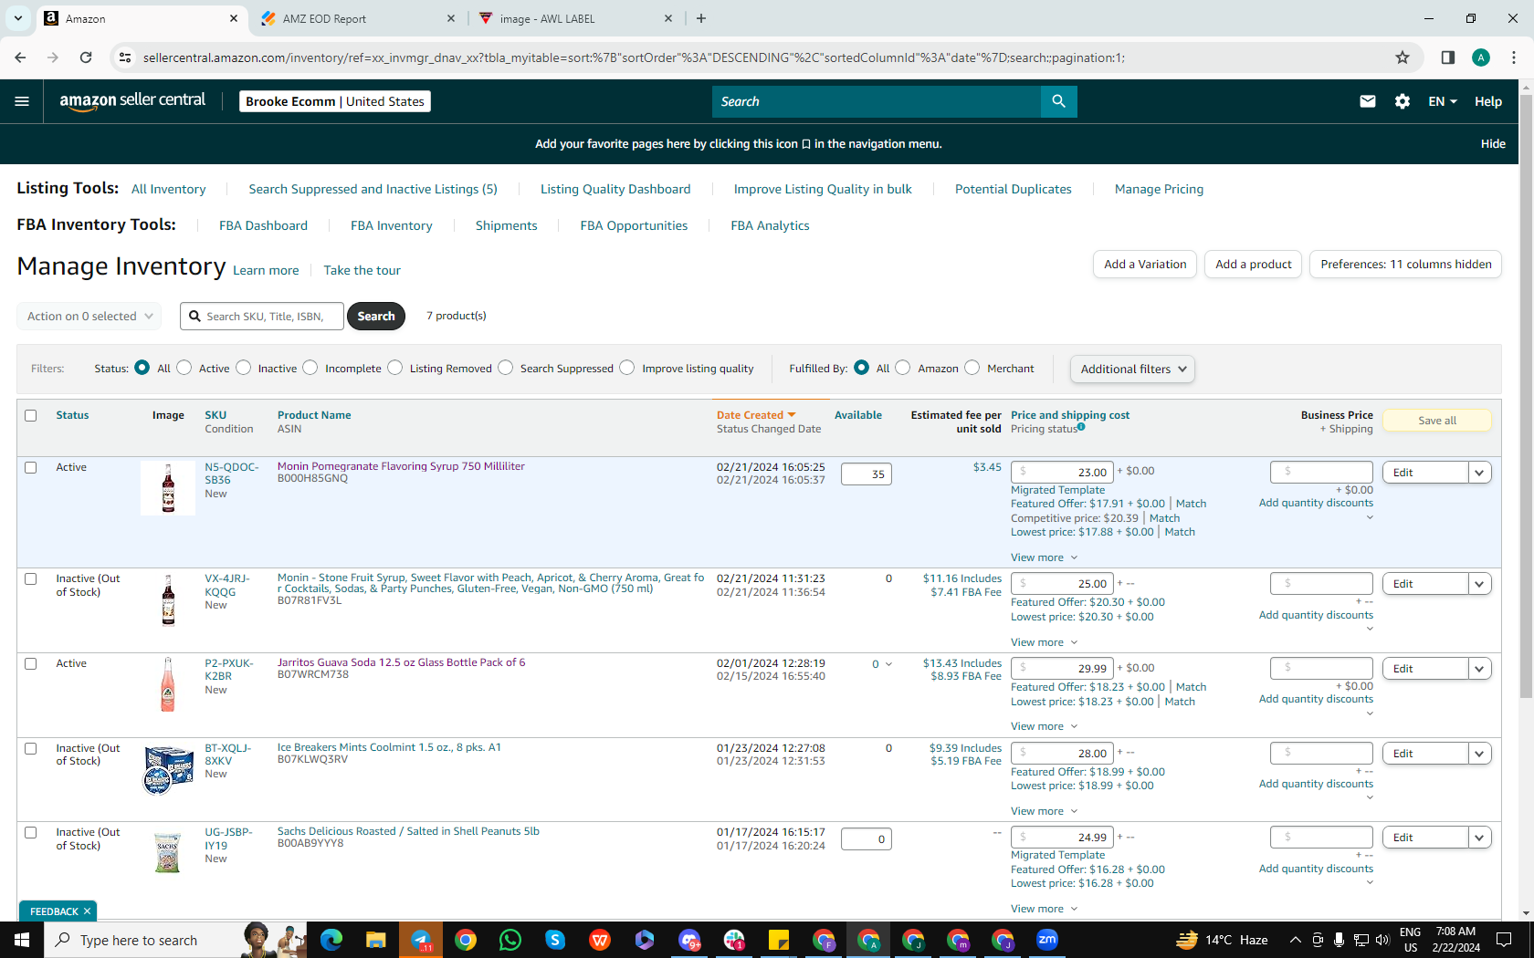Click the Search SKU, Title, ISBN field
Image resolution: width=1534 pixels, height=958 pixels.
point(262,317)
